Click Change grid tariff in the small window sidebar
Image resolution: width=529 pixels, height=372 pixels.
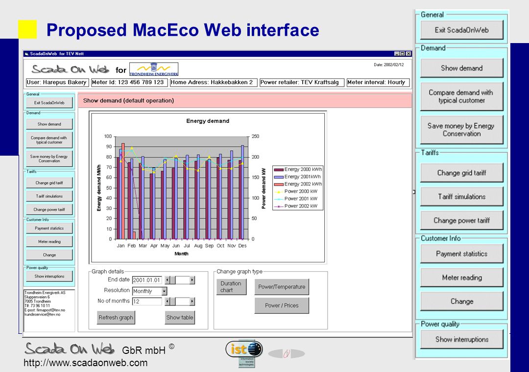point(49,183)
